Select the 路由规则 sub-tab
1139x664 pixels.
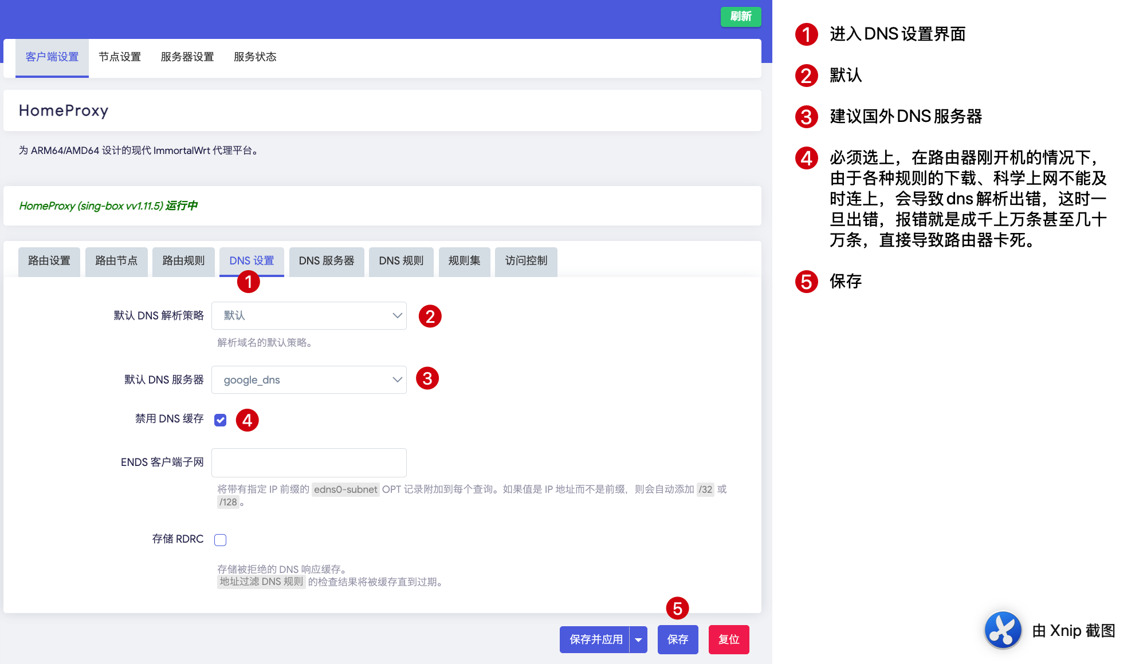click(x=183, y=261)
